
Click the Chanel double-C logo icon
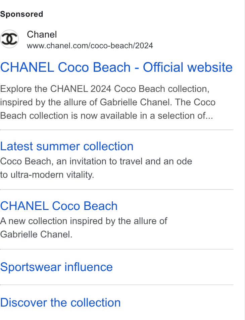point(9,39)
